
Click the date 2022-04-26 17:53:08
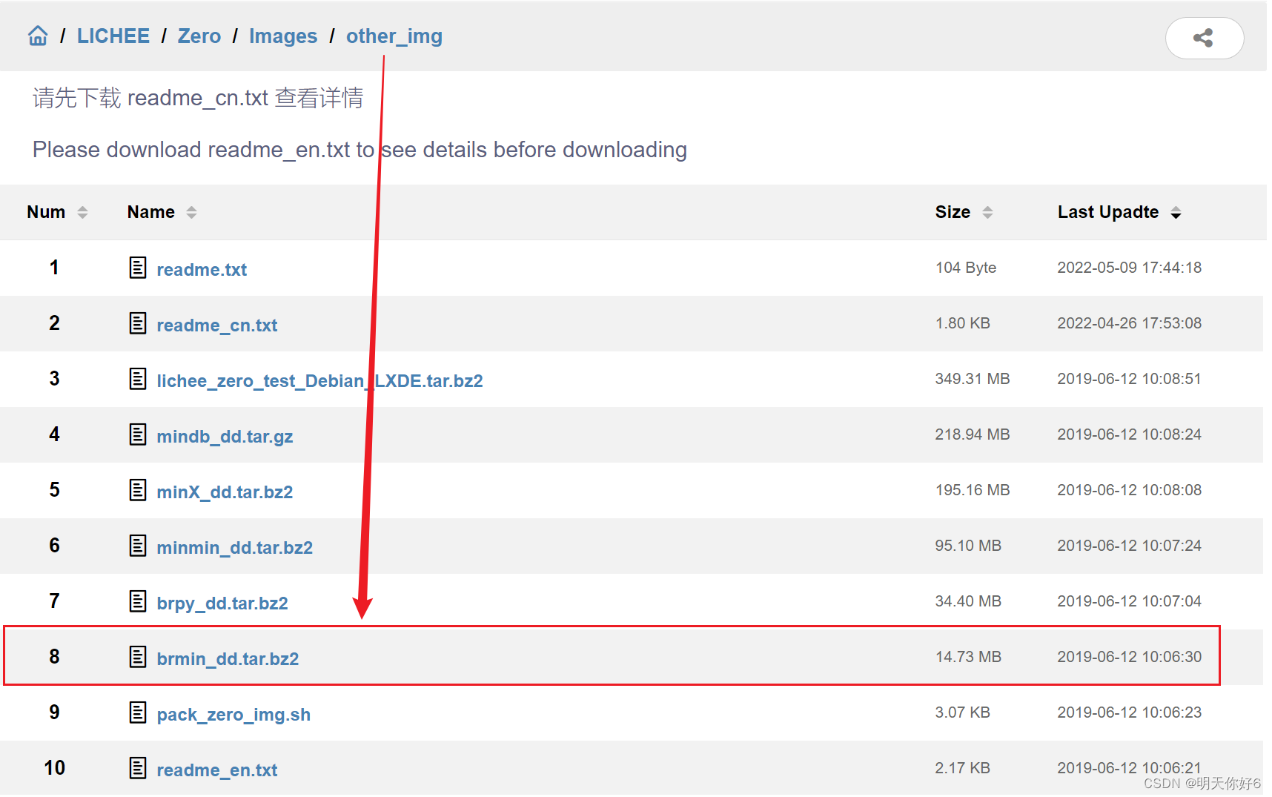pos(1130,323)
